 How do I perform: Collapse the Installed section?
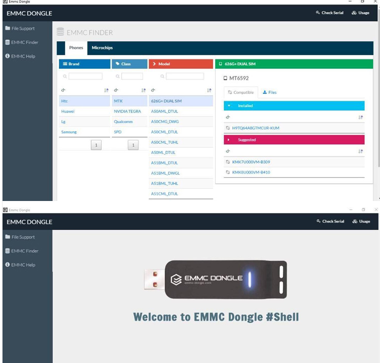point(294,106)
